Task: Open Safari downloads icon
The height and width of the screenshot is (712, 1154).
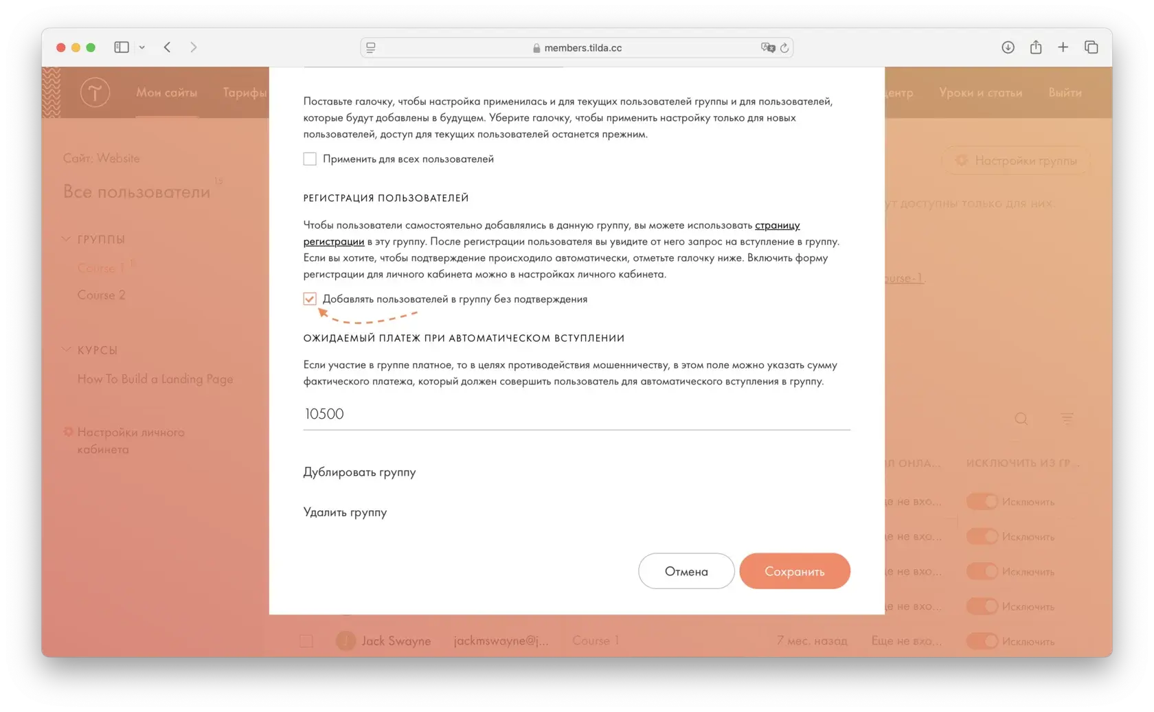Action: [1008, 47]
